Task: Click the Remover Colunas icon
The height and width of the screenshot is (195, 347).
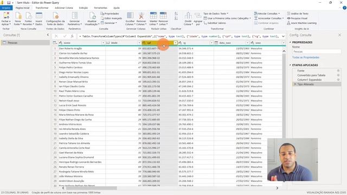Action: (x=141, y=16)
